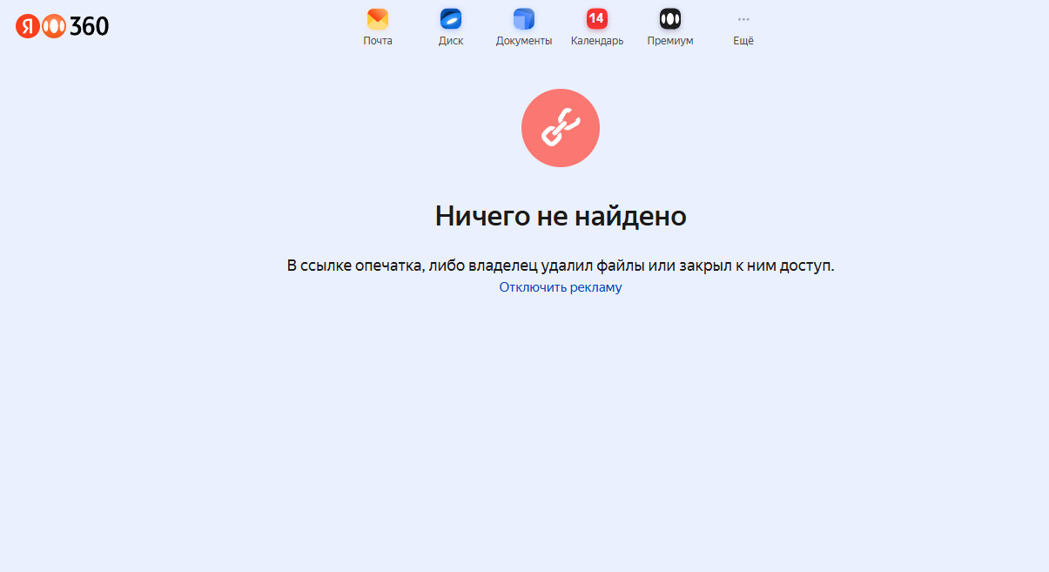Select the Почта text label
Screen dimensions: 1049x572
point(378,41)
